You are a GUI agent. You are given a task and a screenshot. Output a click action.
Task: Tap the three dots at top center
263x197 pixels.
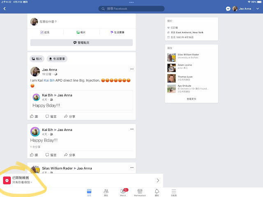coord(131,2)
